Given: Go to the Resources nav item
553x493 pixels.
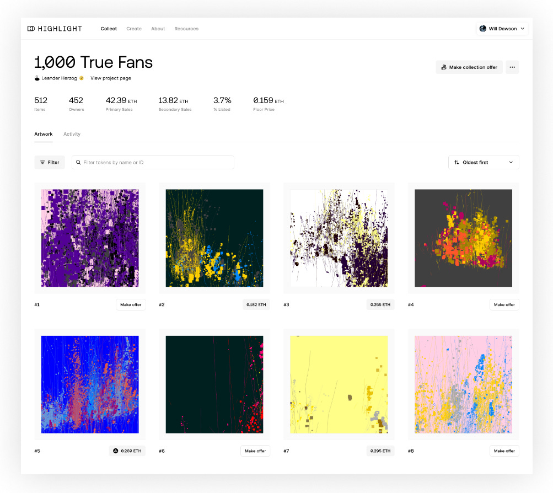Looking at the screenshot, I should click(x=186, y=29).
